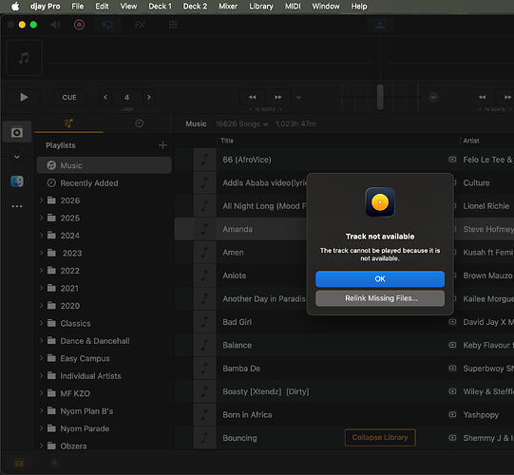
Task: Click Play on Deck 1
Action: (x=24, y=97)
